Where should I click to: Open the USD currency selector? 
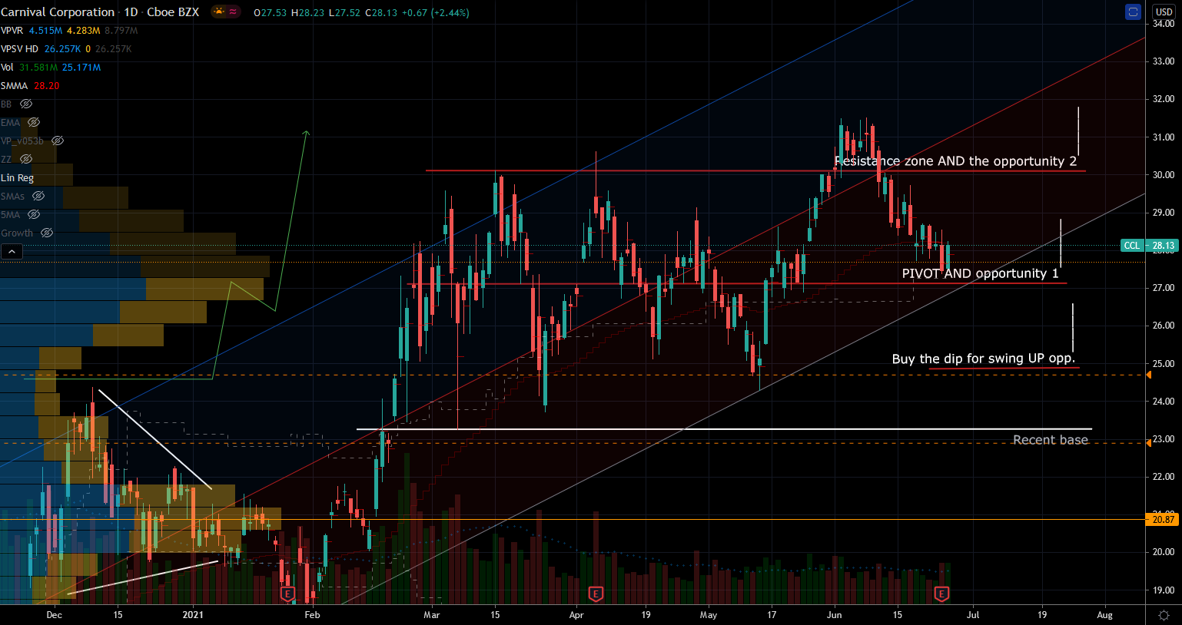pos(1164,12)
